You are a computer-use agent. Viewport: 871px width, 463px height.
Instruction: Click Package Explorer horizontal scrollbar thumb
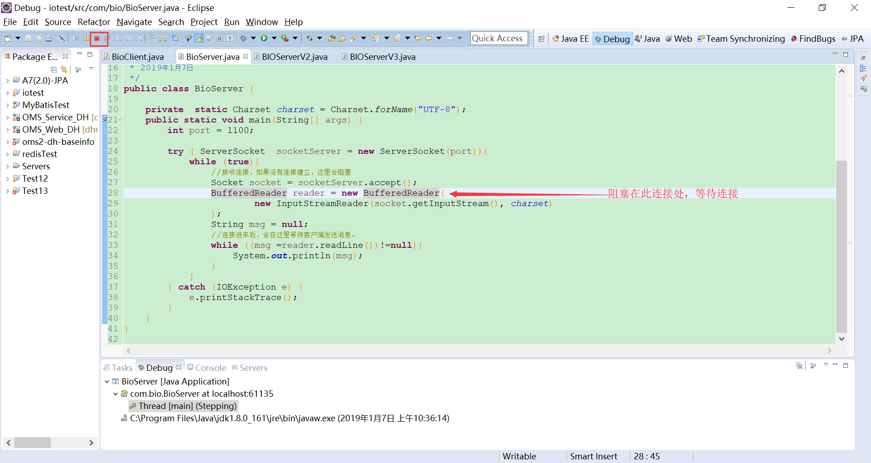point(33,443)
